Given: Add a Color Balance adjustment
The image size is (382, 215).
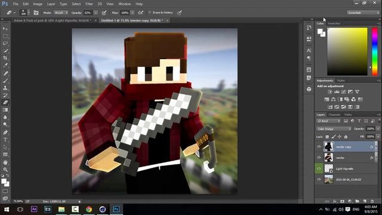Looking at the screenshot, I should [333, 99].
